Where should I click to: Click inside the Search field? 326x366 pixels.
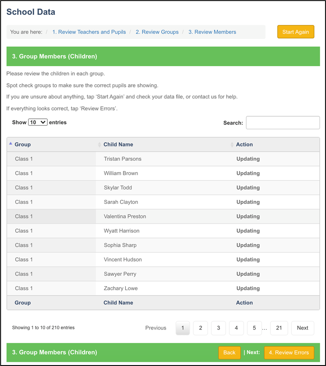[283, 122]
